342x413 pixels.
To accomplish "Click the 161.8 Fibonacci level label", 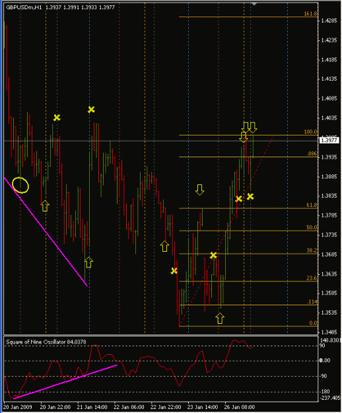I will point(310,14).
